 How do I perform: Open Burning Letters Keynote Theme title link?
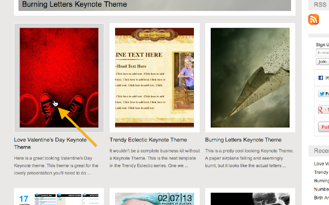[243, 140]
